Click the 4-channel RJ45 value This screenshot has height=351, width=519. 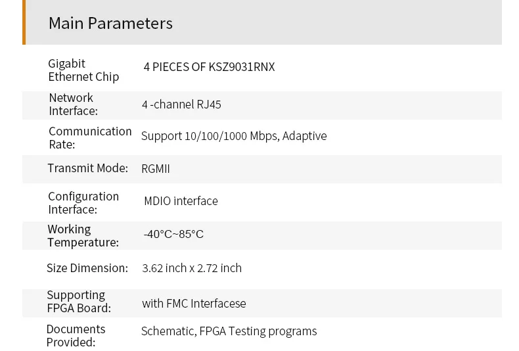[x=181, y=105]
